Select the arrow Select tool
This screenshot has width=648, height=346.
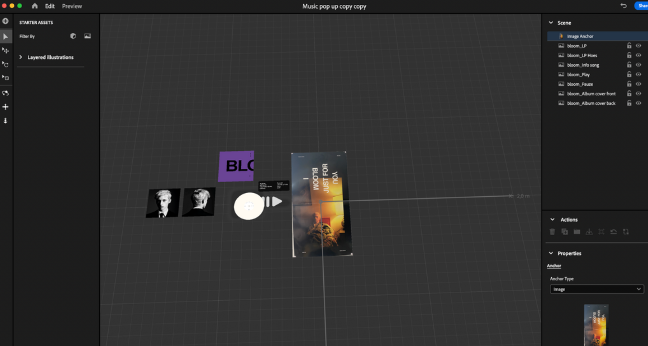(x=5, y=37)
